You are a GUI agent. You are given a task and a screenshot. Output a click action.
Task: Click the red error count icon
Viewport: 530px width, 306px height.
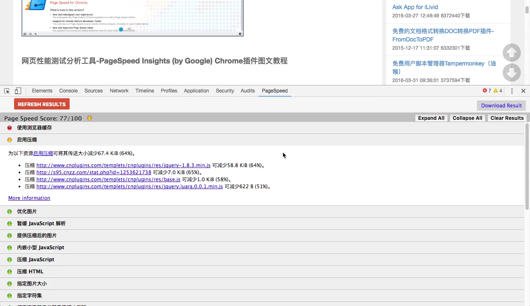pos(485,91)
